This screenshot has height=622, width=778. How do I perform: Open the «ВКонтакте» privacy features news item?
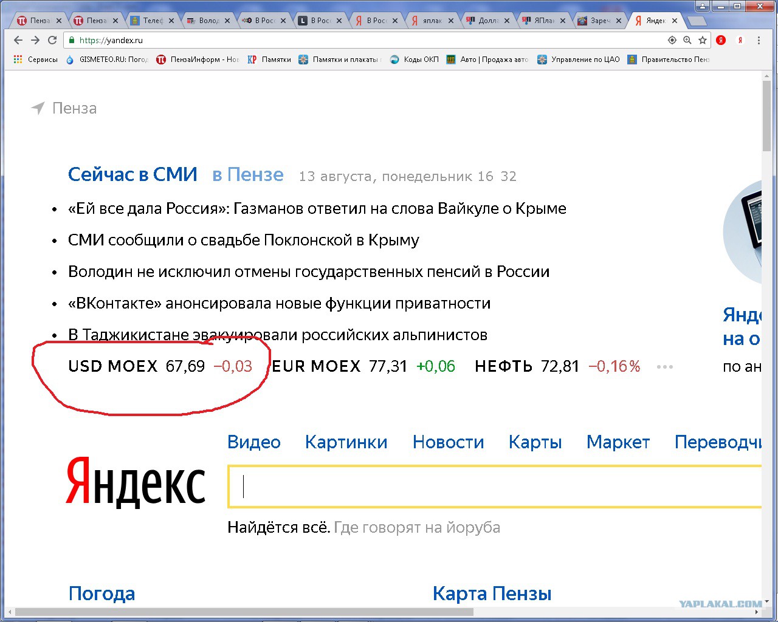point(280,303)
